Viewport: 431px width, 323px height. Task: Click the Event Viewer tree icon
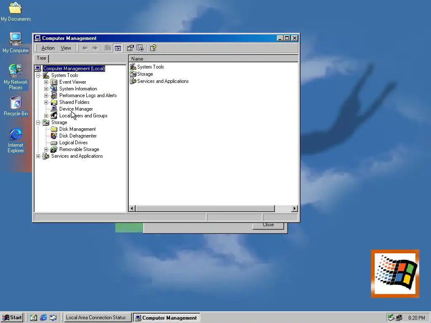tap(54, 82)
